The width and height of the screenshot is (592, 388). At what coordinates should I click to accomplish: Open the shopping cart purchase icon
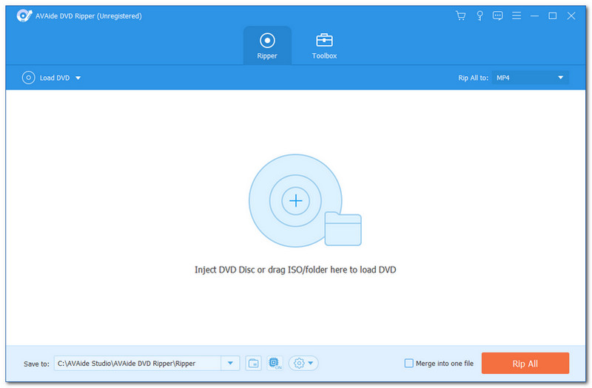[460, 16]
